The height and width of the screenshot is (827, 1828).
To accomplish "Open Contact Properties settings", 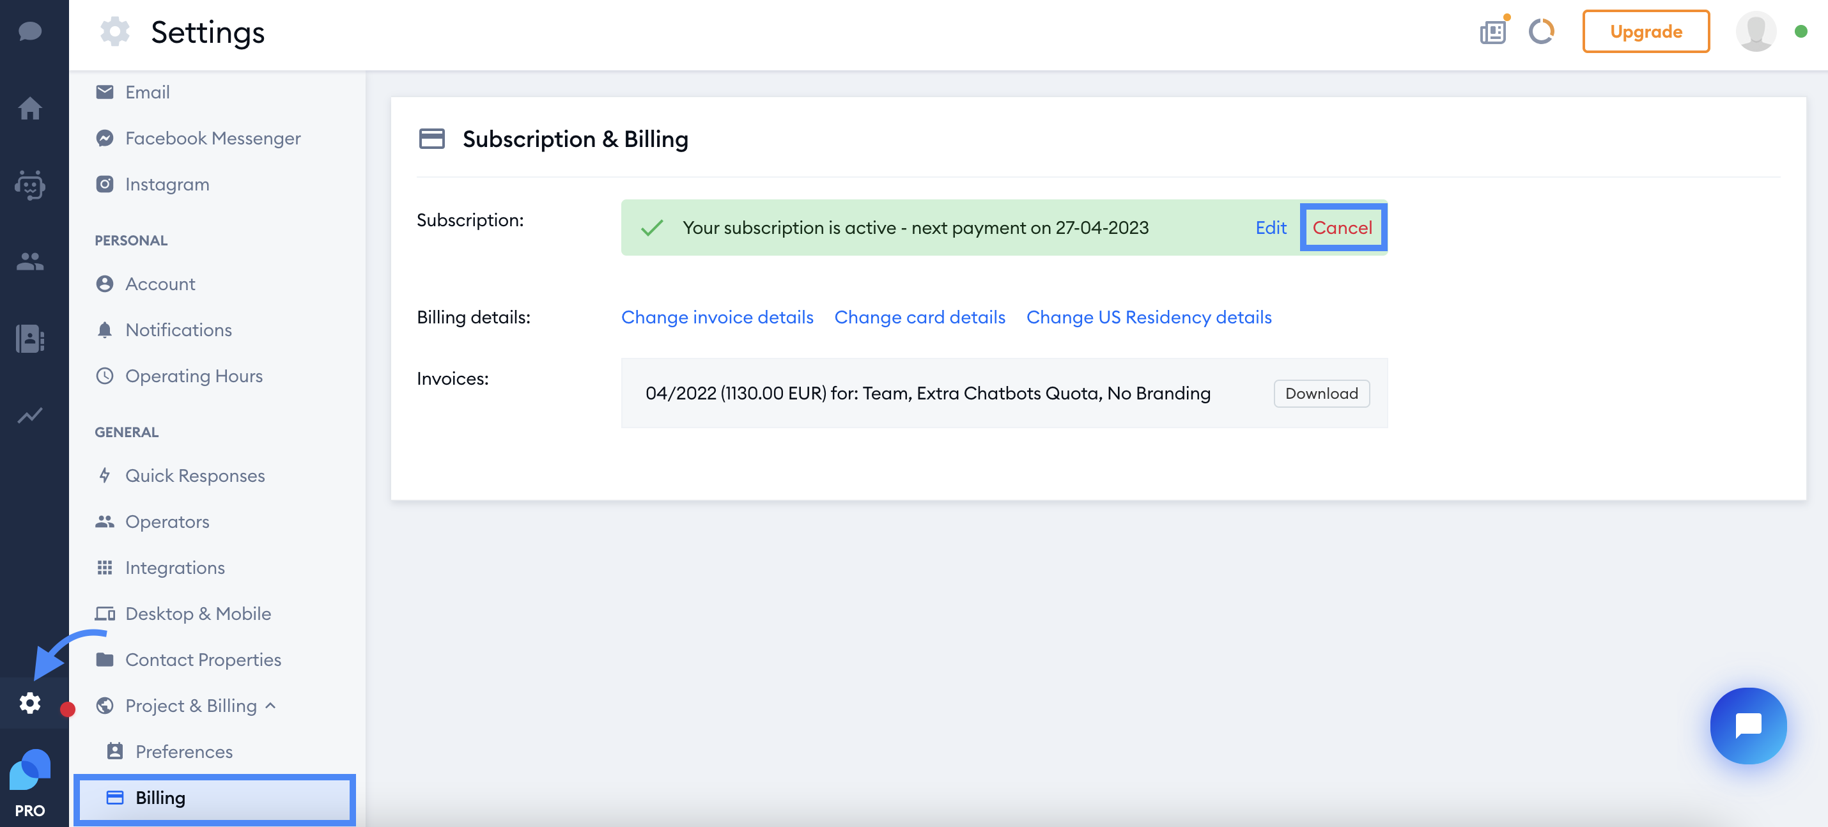I will coord(189,660).
